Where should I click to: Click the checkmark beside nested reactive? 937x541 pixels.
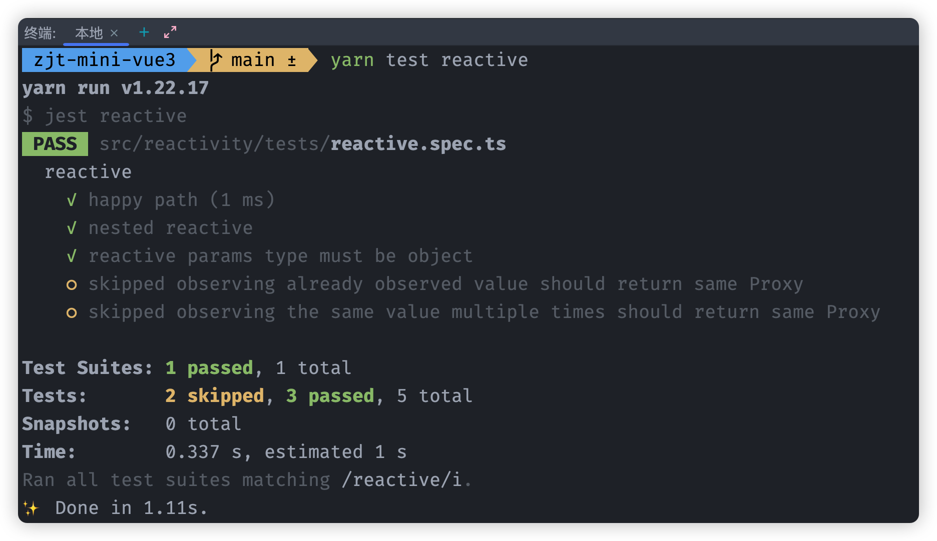[72, 228]
